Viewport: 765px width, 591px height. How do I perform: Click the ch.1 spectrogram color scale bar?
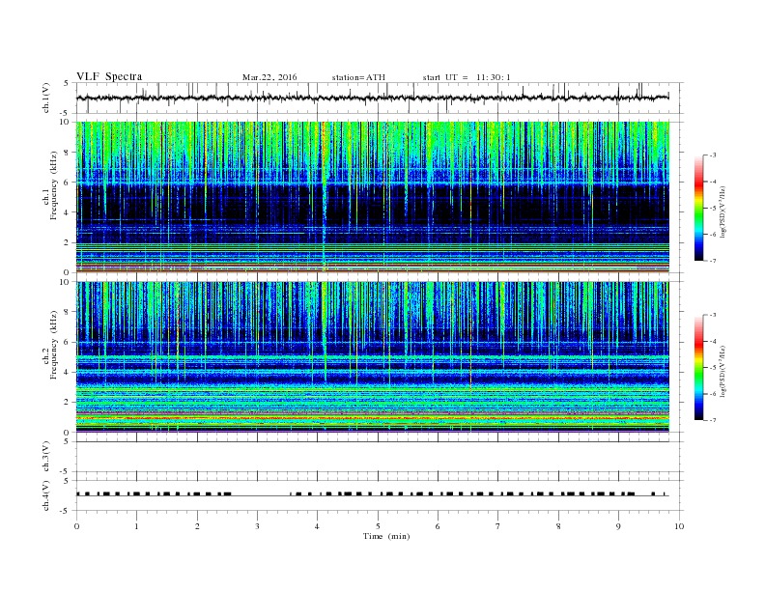698,208
